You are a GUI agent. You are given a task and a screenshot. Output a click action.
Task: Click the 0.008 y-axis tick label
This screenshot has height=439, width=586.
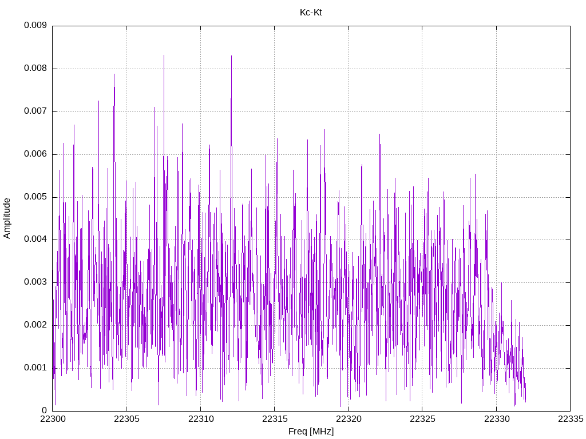(x=35, y=69)
